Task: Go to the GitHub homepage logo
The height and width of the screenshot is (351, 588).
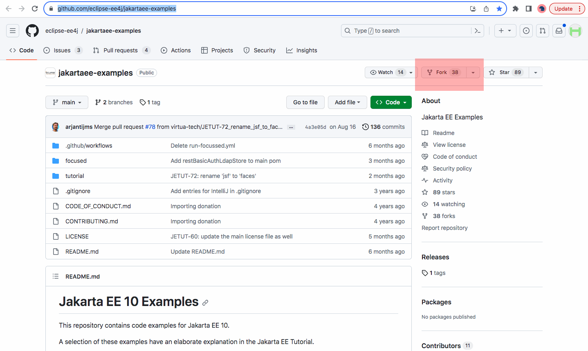Action: click(32, 31)
